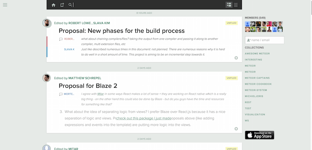Follow 'check out this package I just made' link
This screenshot has width=312, height=150.
[144, 118]
